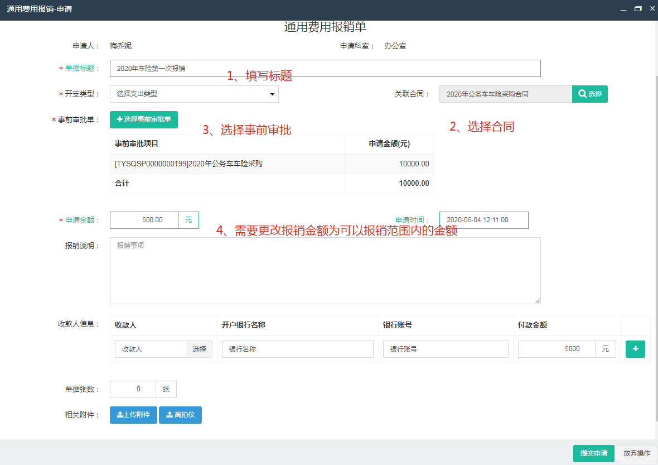Focus the 报销说明 text area
Screen dimensions: 658x465
click(x=325, y=271)
